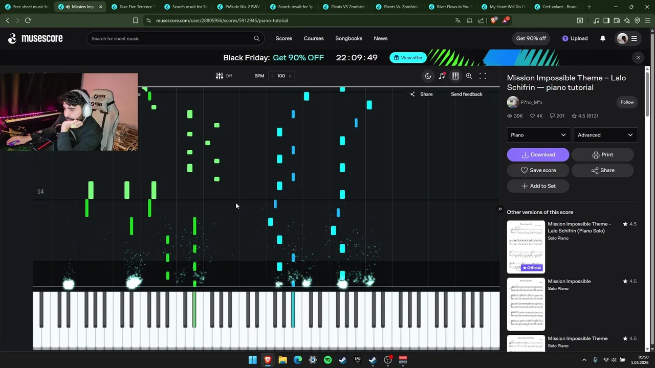
Task: Open Brave playlist music icon
Action: pos(596,20)
